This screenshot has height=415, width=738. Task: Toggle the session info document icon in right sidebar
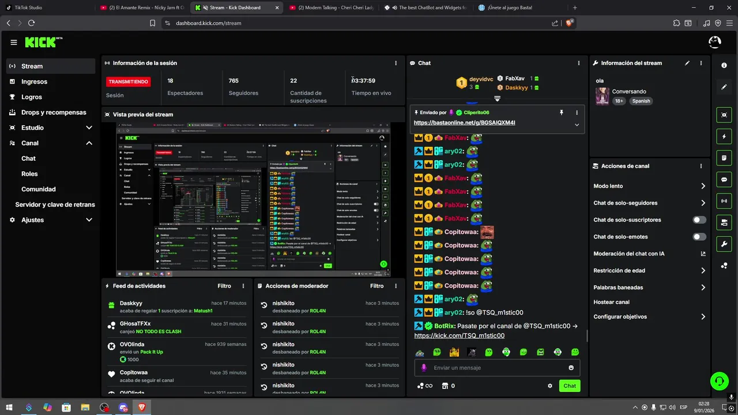tap(724, 158)
